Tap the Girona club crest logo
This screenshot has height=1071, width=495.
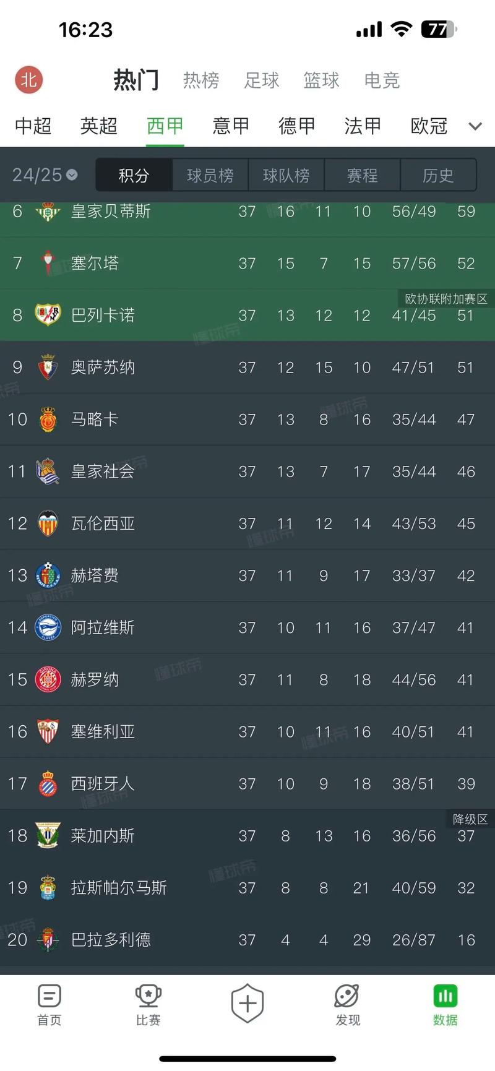(49, 679)
